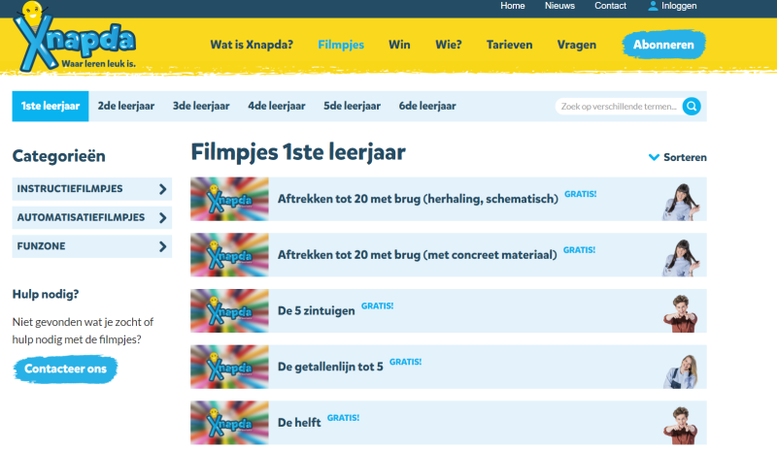Viewport: 777px width, 449px height.
Task: Click GRATIS! badge on concreet materiaal row
Action: (x=579, y=250)
